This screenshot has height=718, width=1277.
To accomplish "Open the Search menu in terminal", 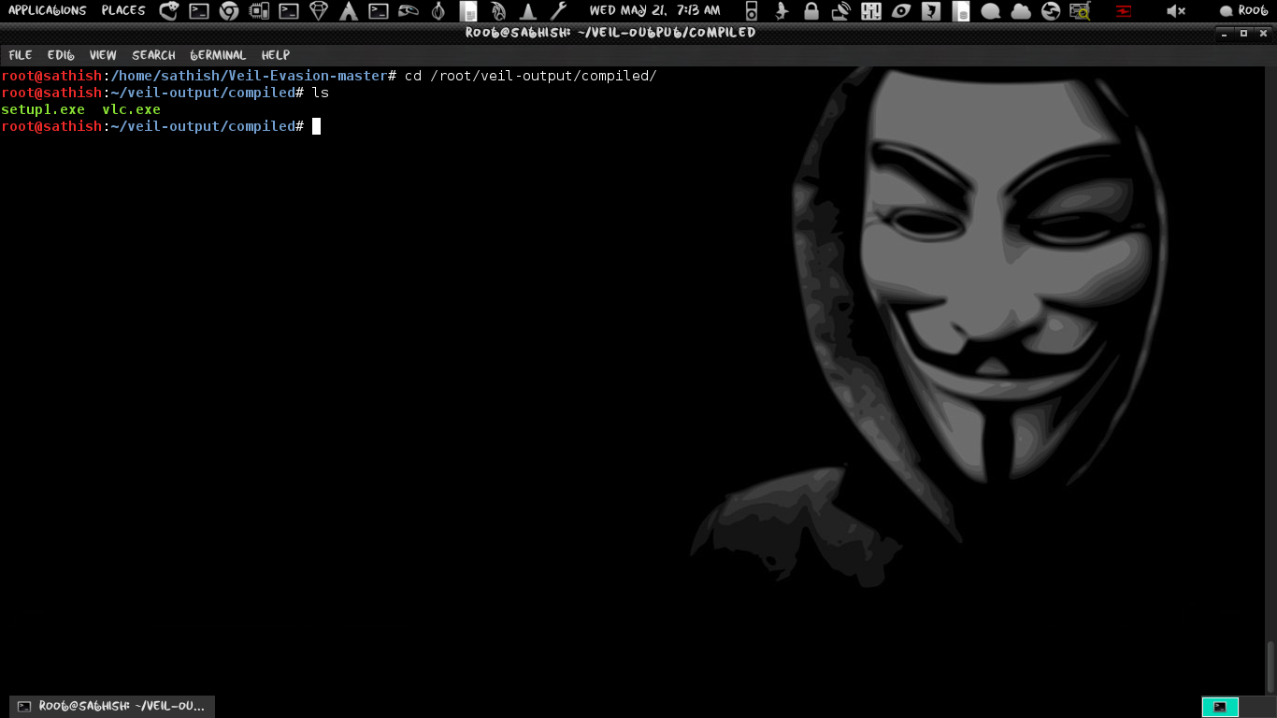I will tap(153, 55).
